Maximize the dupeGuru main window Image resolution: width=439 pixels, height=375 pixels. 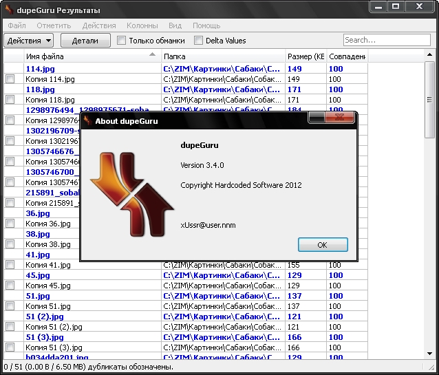click(x=396, y=6)
